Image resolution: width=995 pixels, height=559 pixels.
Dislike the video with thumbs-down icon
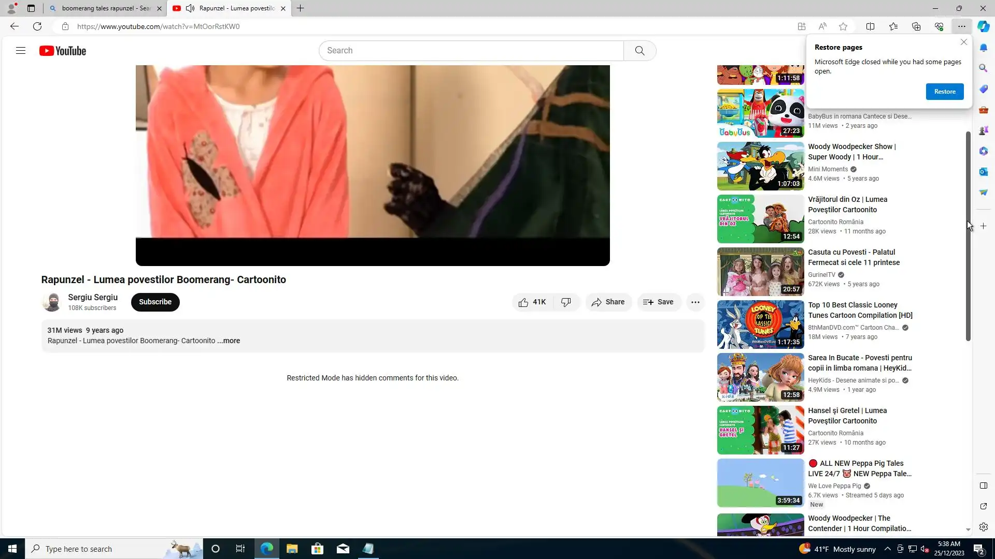pyautogui.click(x=566, y=302)
